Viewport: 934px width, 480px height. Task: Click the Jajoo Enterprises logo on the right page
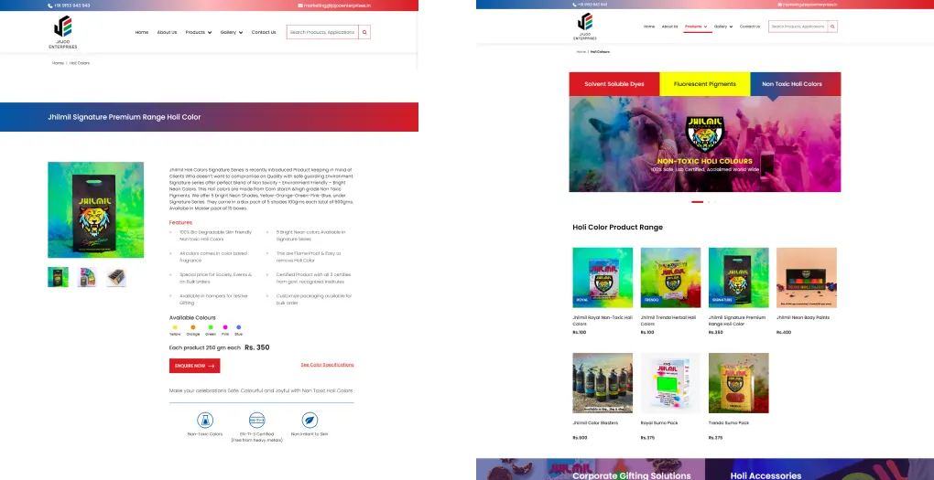coord(585,27)
